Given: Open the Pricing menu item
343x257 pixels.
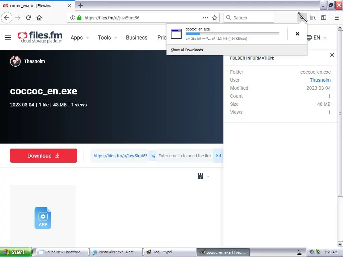Looking at the screenshot, I should click(162, 37).
